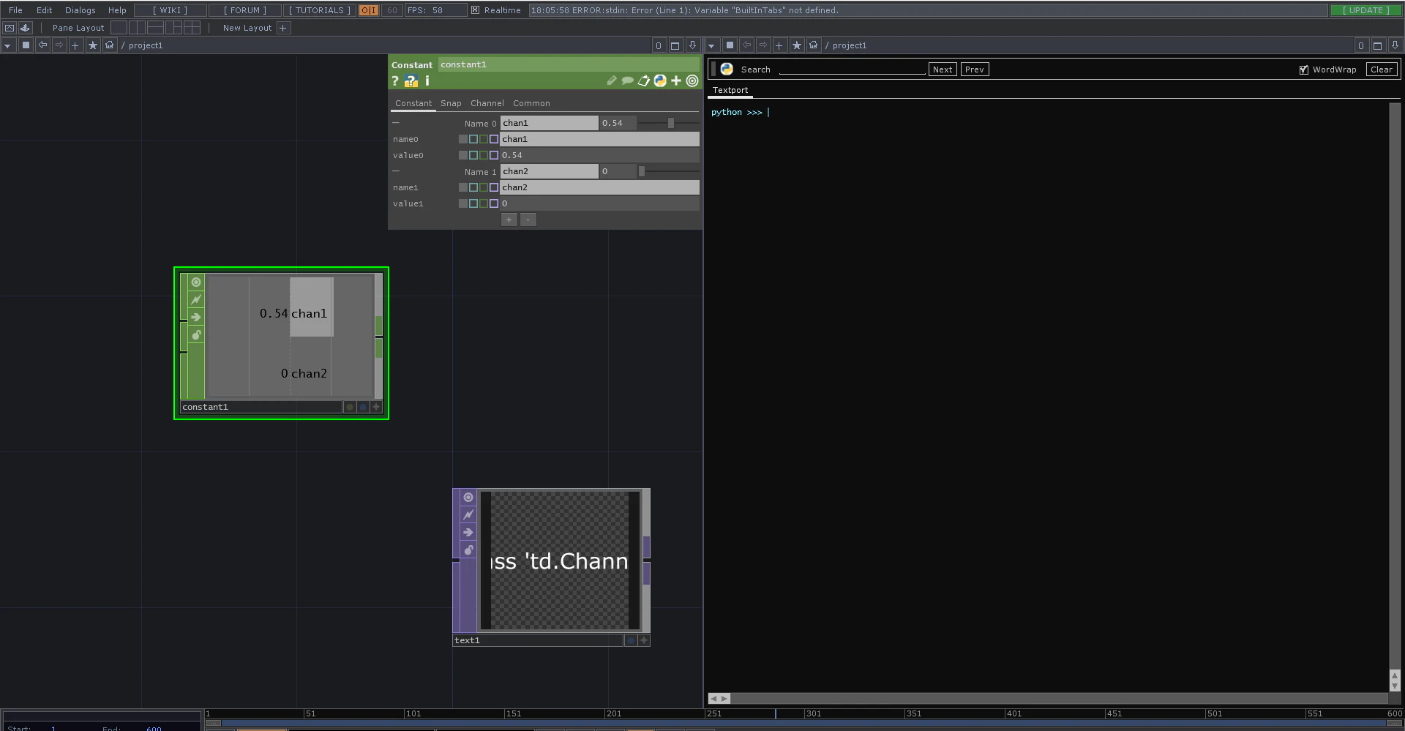Click the bookmark star in left pane
Screen dimensions: 1405x731
click(x=93, y=45)
